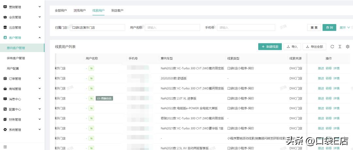Image resolution: width=353 pixels, height=150 pixels.
Task: Click the 新建线索 button
Action: coord(270,47)
